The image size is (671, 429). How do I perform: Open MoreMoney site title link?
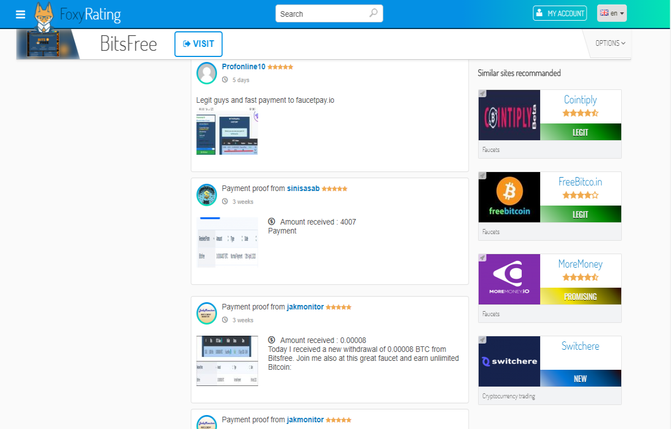click(580, 264)
